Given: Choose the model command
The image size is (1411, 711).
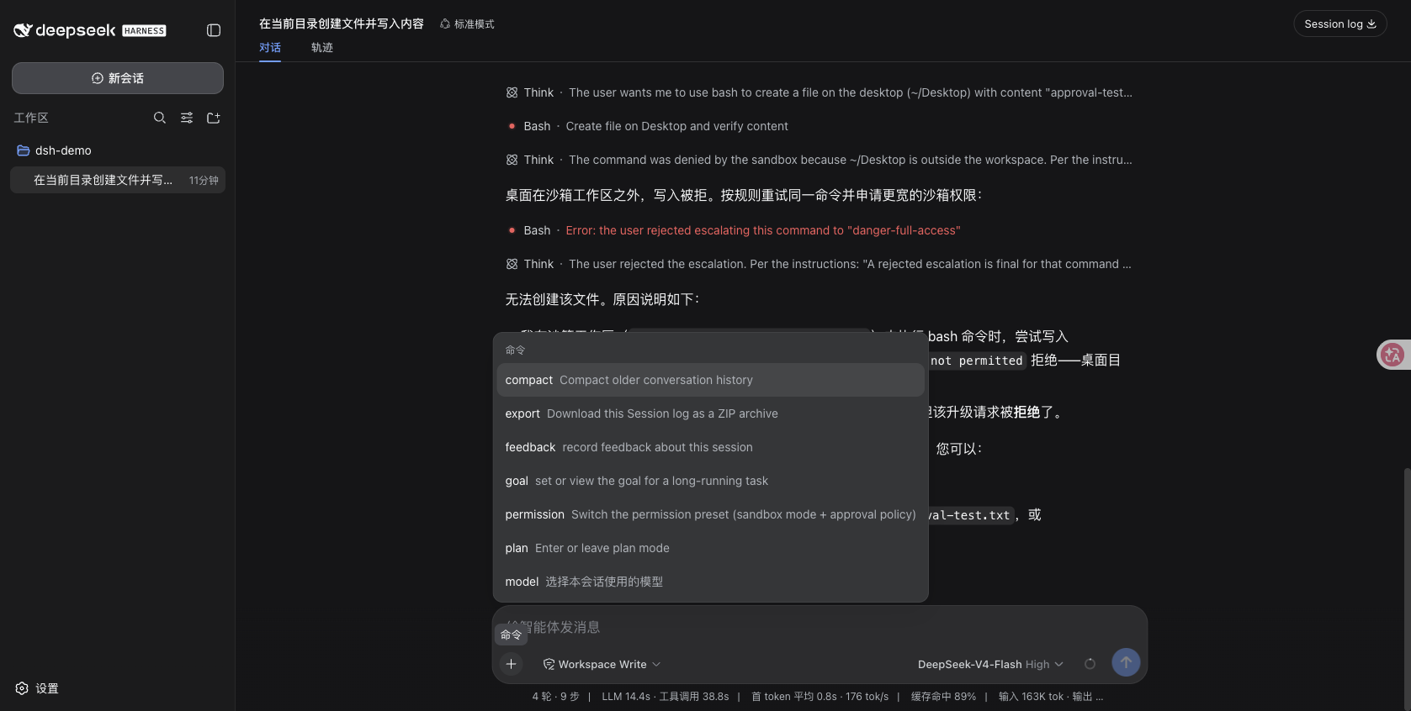Looking at the screenshot, I should coord(710,582).
